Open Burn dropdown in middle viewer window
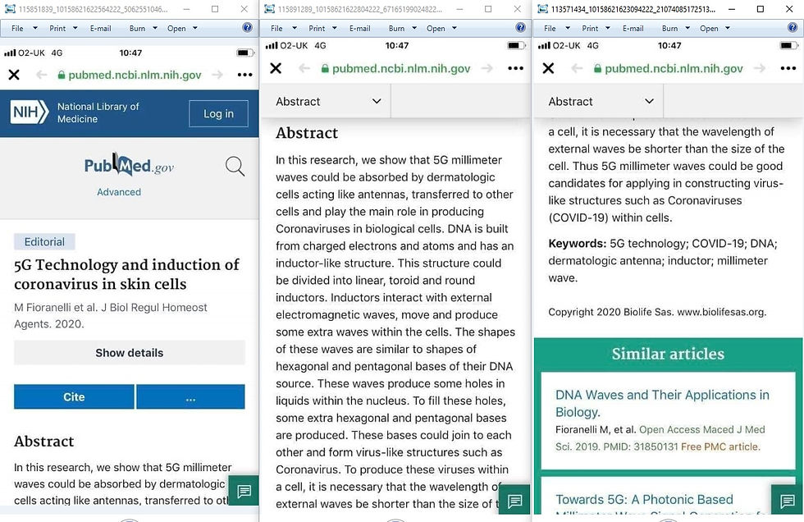Image resolution: width=804 pixels, height=522 pixels. point(403,28)
